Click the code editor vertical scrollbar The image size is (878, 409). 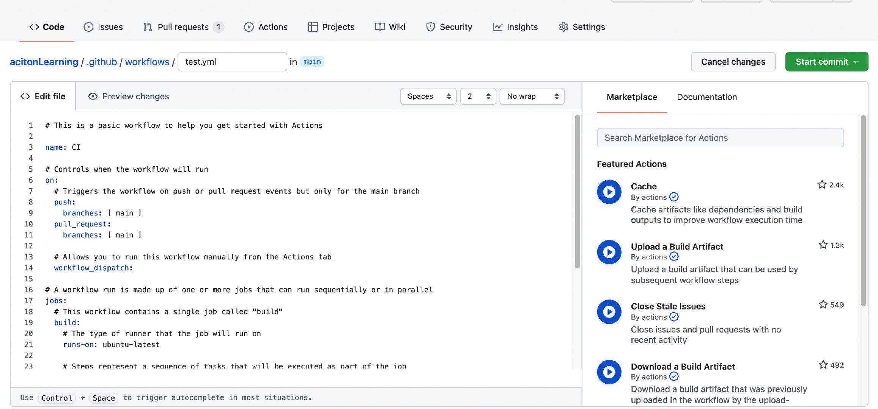pyautogui.click(x=577, y=191)
